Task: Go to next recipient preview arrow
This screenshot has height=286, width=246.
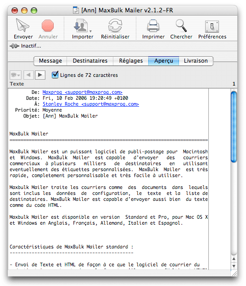Action: click(x=40, y=75)
